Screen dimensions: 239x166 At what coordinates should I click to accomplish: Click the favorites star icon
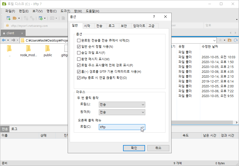(220, 40)
